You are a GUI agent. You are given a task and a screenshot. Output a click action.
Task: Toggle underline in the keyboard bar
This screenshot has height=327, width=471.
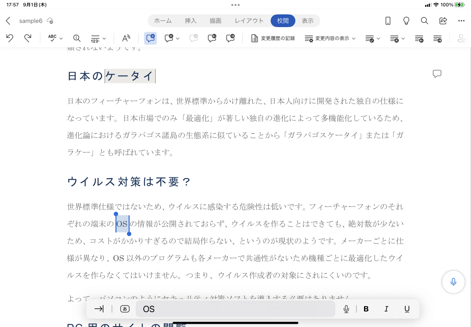pos(407,309)
